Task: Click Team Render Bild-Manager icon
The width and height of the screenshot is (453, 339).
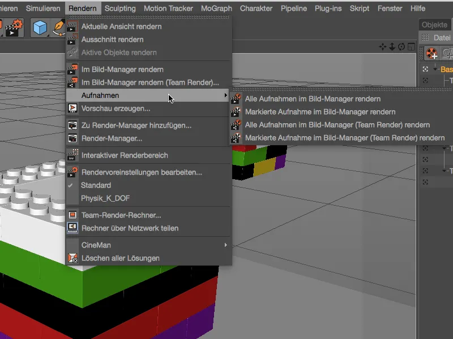Action: click(72, 82)
